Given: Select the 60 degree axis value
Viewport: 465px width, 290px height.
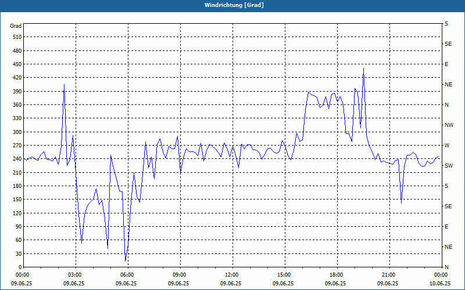Looking at the screenshot, I should (19, 240).
